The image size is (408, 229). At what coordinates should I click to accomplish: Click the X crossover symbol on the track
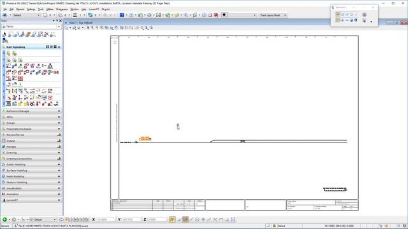(x=242, y=141)
